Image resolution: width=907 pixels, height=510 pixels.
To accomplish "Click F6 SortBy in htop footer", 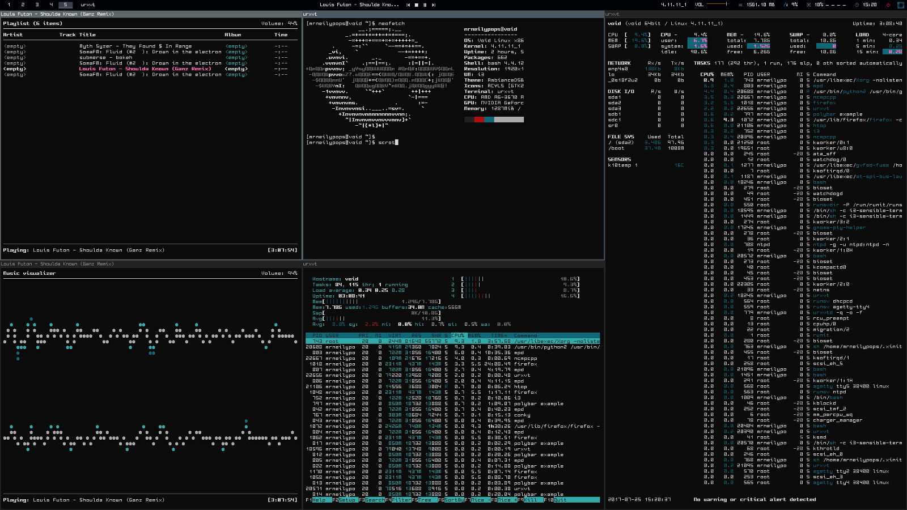I will tap(451, 500).
